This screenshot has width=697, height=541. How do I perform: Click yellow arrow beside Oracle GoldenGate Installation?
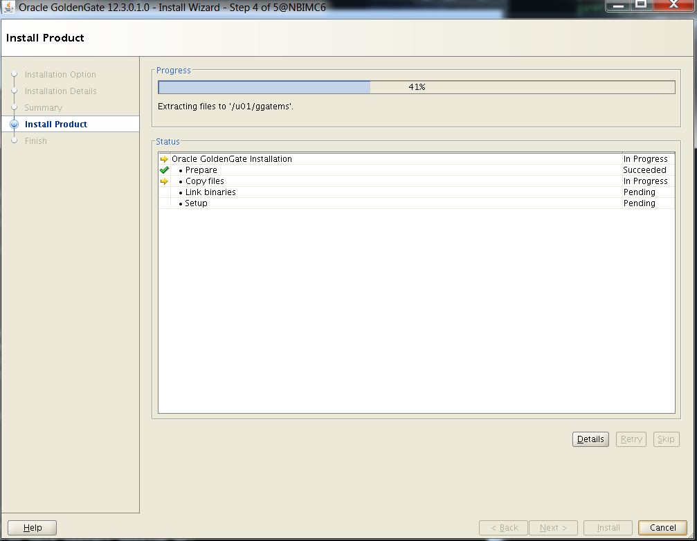[164, 159]
